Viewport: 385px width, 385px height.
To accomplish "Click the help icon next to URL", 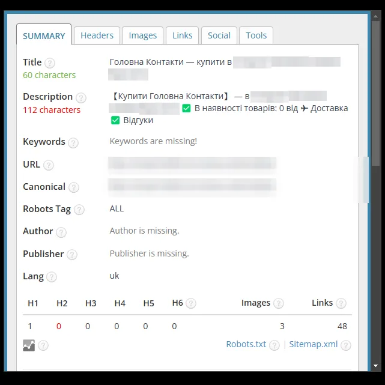I will [x=49, y=165].
